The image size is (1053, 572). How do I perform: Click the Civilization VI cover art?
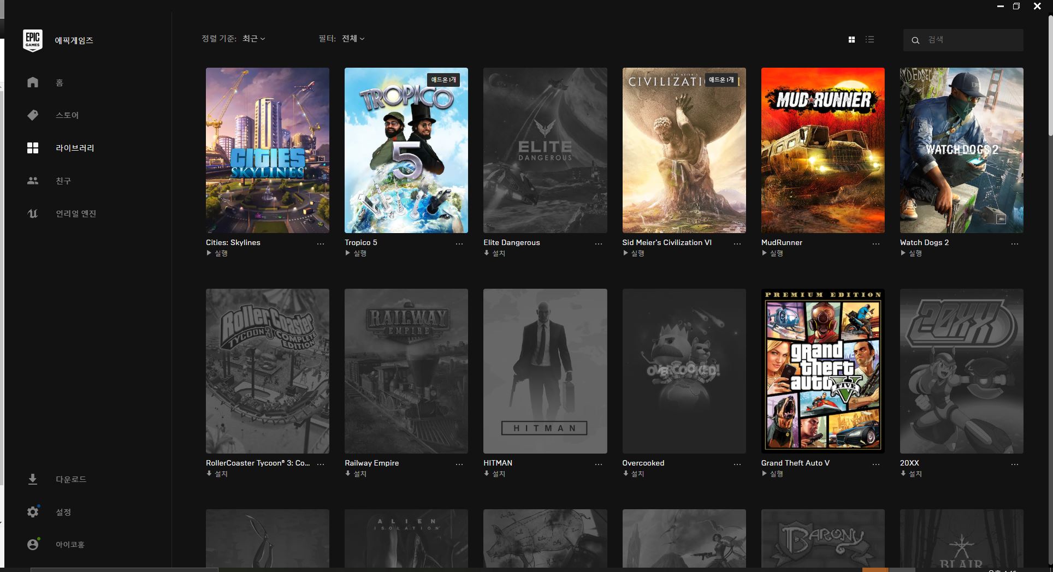684,150
